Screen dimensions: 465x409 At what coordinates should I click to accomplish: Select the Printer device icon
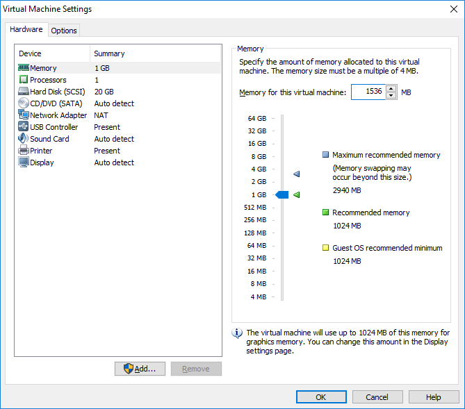tap(24, 150)
